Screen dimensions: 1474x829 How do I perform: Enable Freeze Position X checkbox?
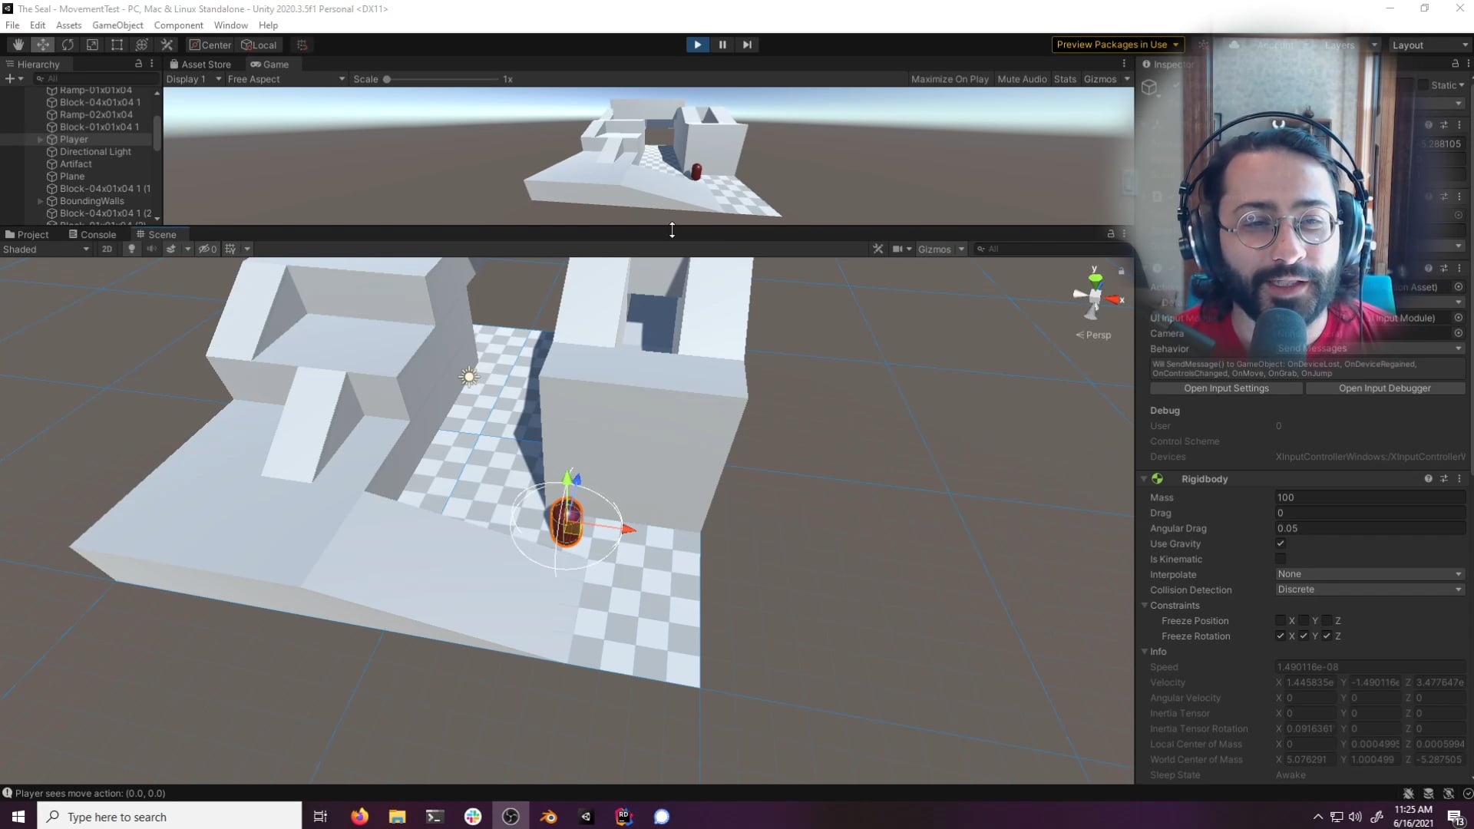[x=1281, y=620]
